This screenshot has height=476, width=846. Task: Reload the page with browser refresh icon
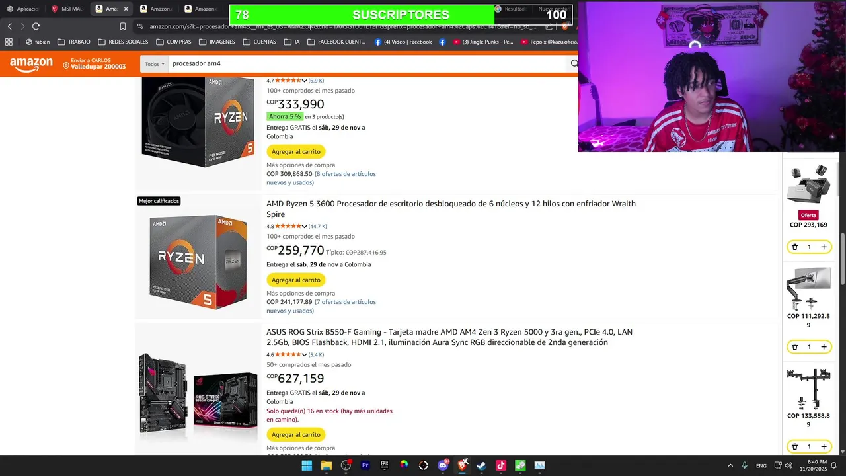[x=36, y=26]
